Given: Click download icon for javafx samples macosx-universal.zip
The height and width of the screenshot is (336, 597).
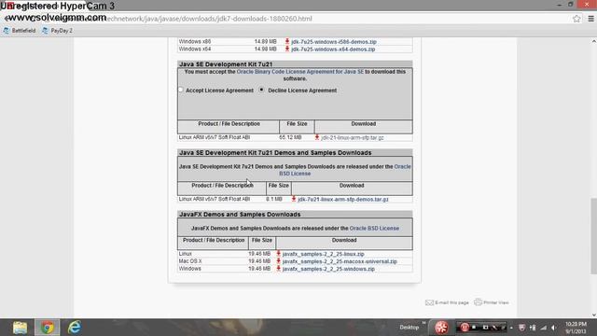Looking at the screenshot, I should pyautogui.click(x=278, y=261).
